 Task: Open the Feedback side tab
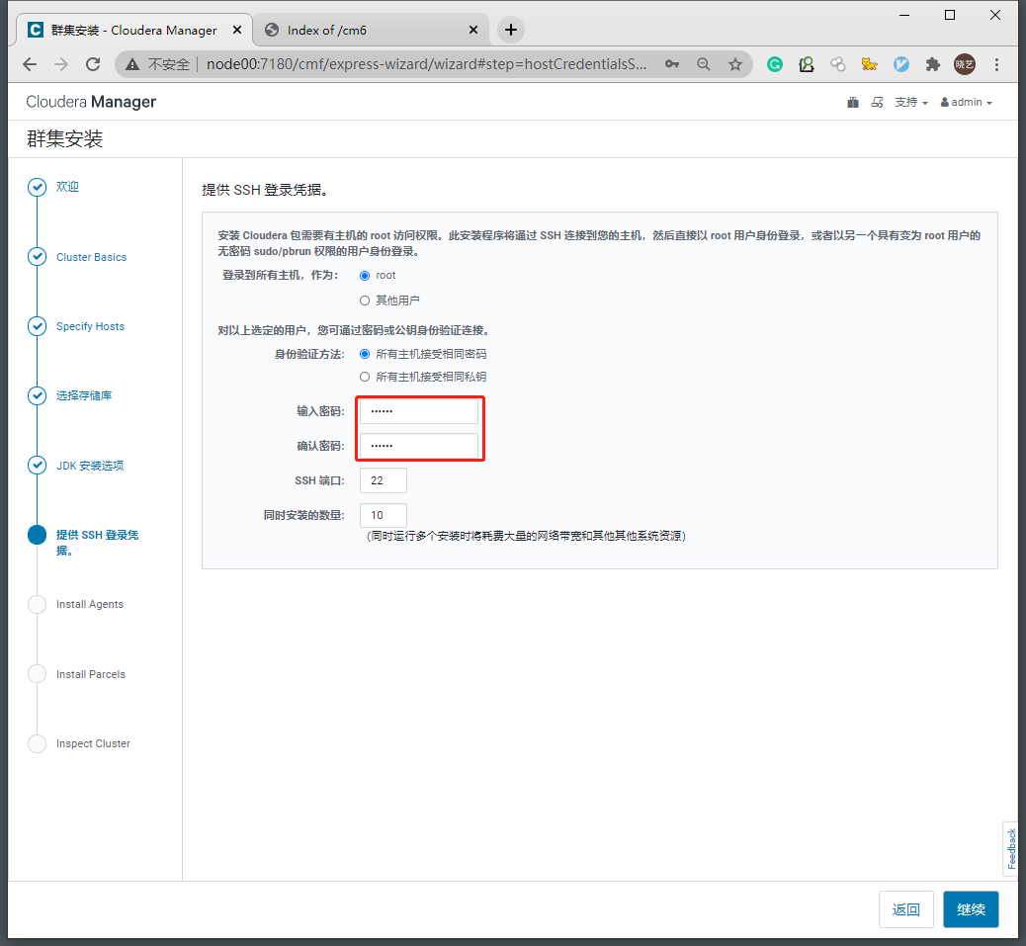tap(1011, 849)
